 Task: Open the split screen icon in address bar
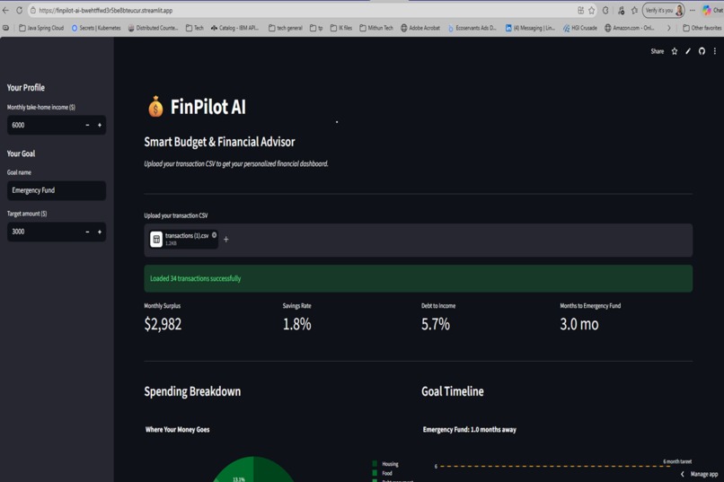coord(580,10)
